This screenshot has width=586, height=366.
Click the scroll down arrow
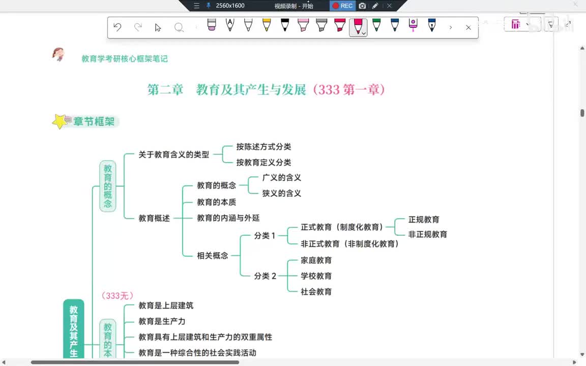pyautogui.click(x=582, y=354)
